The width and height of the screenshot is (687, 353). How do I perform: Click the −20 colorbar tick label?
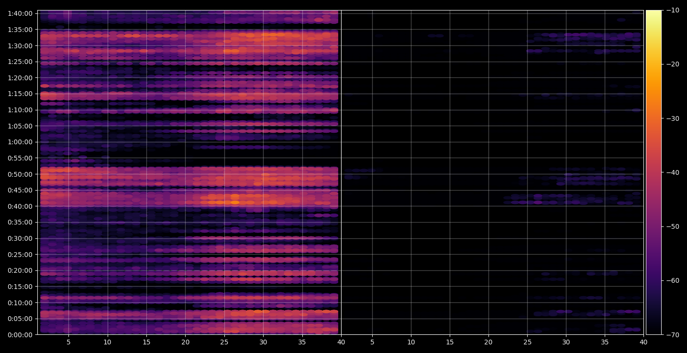[x=673, y=64]
